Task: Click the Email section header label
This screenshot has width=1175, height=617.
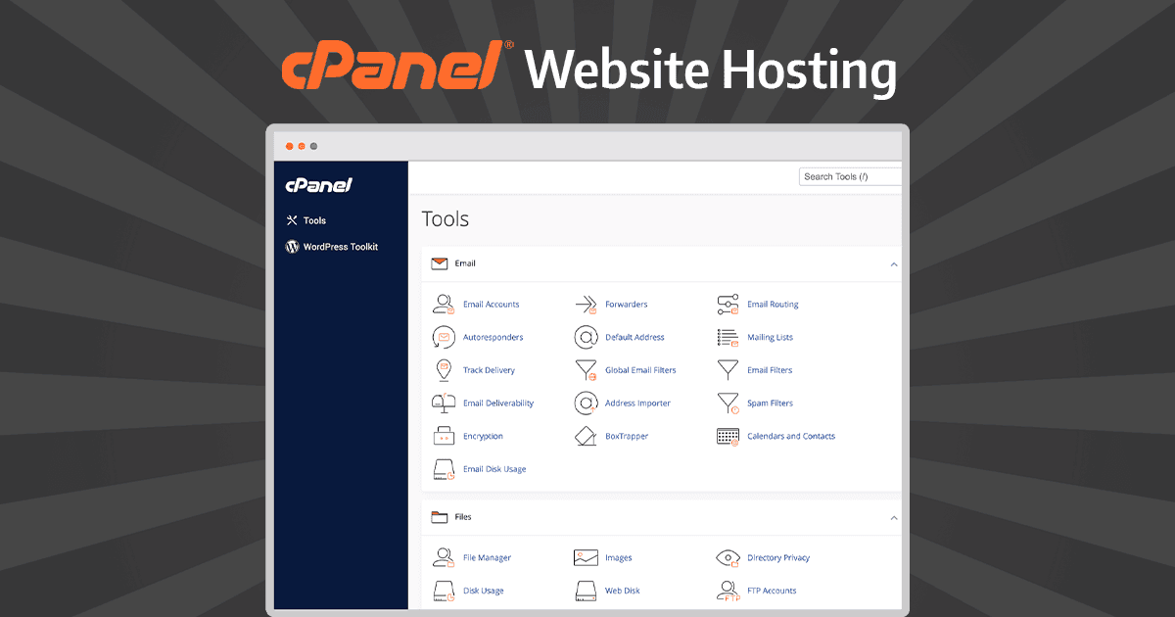Action: [x=465, y=263]
